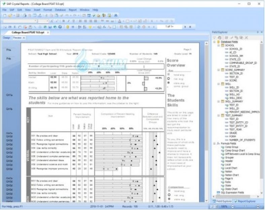Click the zoom slider in status bar

[245, 206]
